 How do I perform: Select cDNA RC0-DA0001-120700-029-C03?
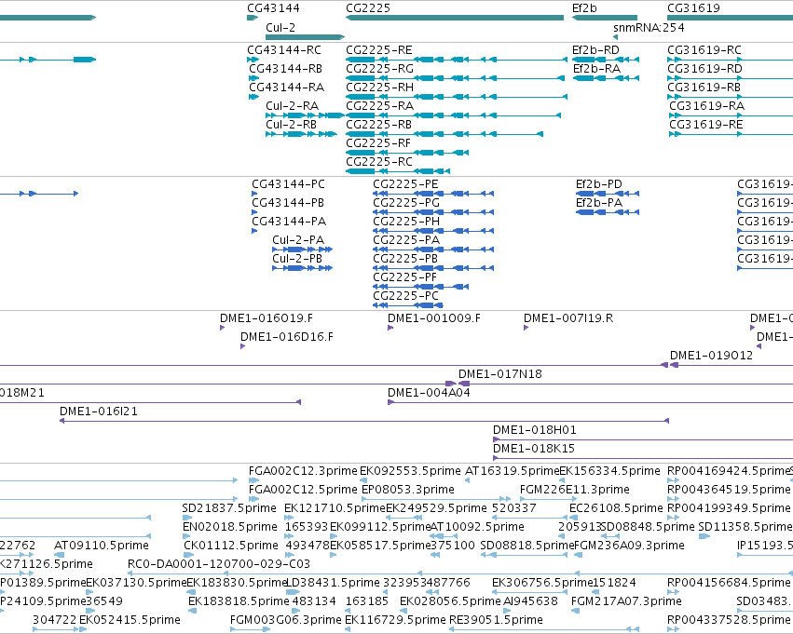click(219, 565)
